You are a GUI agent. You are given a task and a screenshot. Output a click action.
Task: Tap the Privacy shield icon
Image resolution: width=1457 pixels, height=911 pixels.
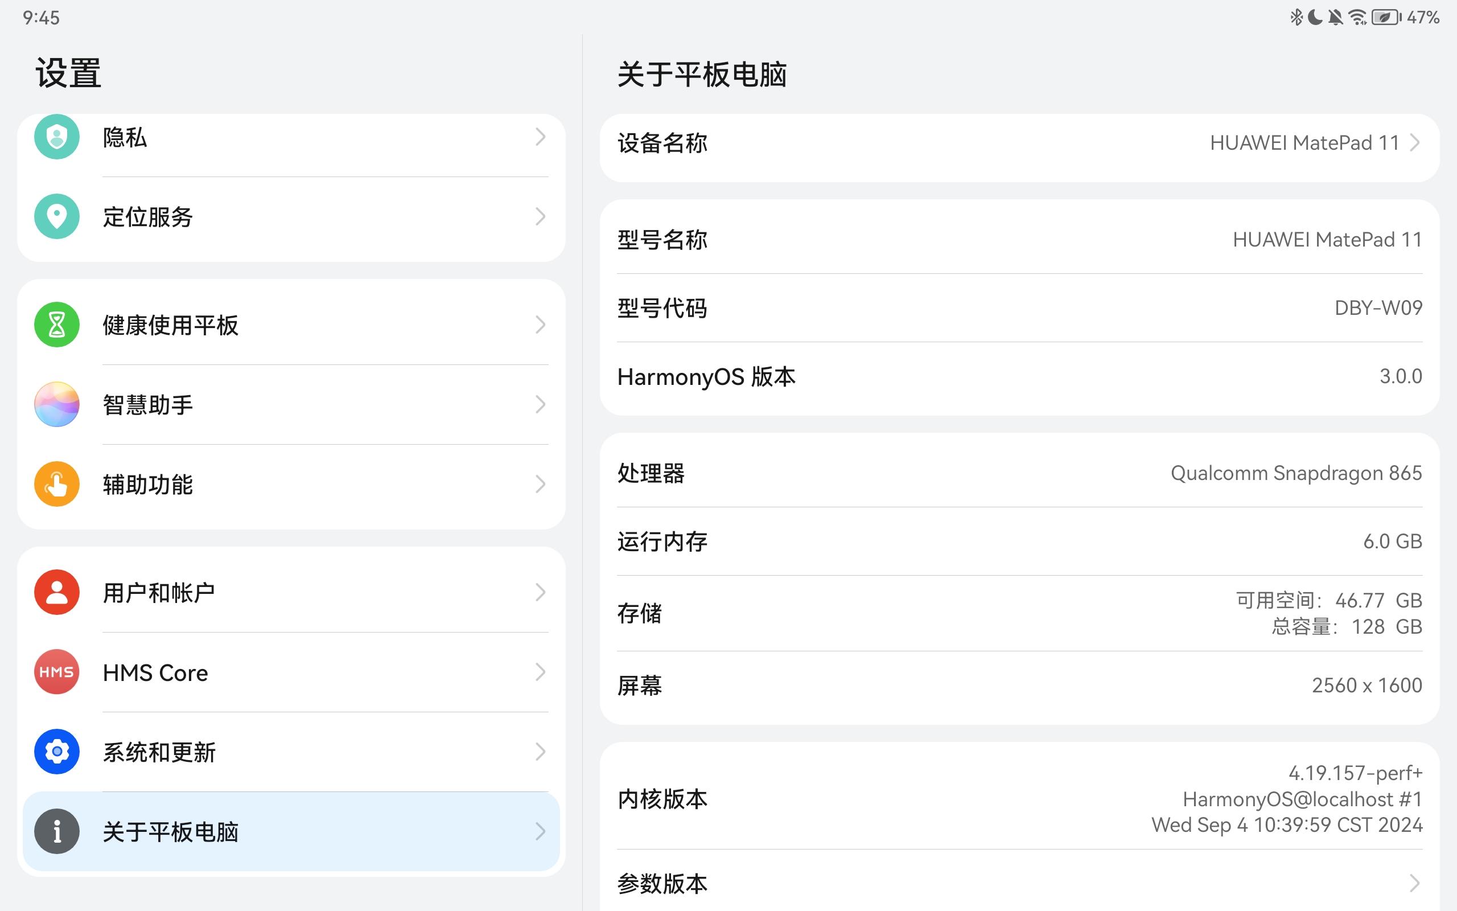pos(56,137)
